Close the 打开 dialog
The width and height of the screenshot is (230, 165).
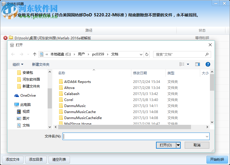(x=210, y=45)
